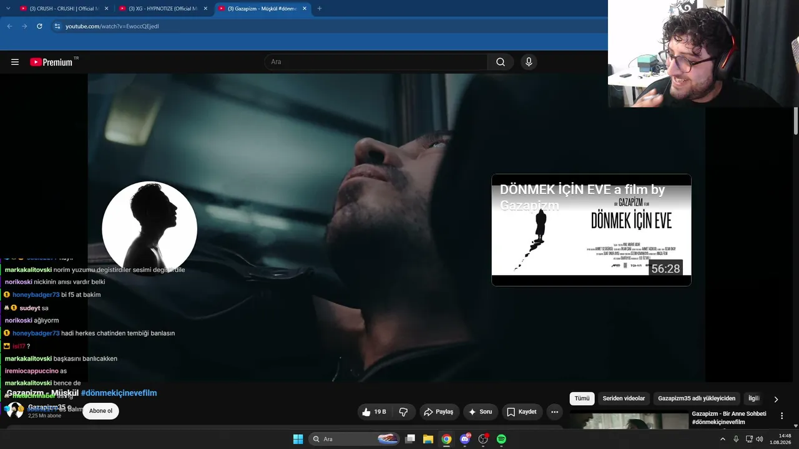The height and width of the screenshot is (449, 799).
Task: Open the DÖNMEK İÇİN EVE end-screen video card
Action: pos(591,230)
